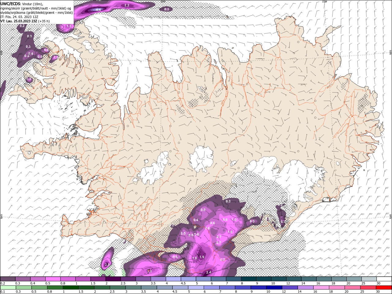Click the 2.4 value at the bottom edge
Screen dimensions: 392x294
coord(209,272)
